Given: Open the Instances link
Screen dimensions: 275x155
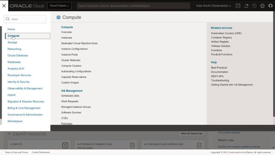Looking at the screenshot, I should (67, 38).
